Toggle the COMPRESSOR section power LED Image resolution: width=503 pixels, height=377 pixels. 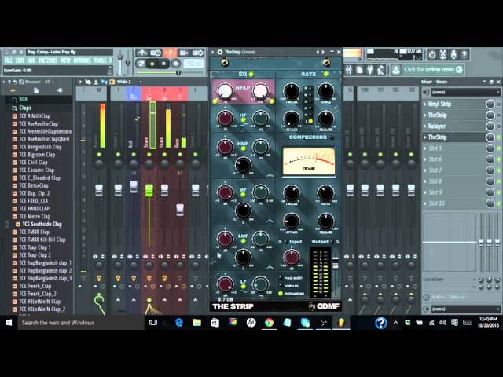331,137
